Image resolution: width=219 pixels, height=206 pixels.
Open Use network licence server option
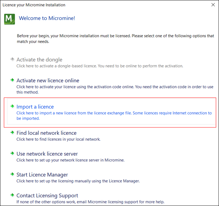[47, 154]
